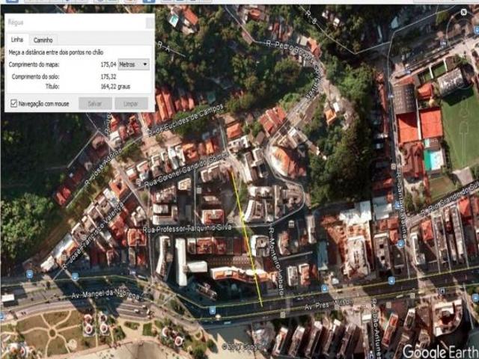This screenshot has height=359, width=479.
Task: Click the Google Earth logo
Action: [439, 351]
